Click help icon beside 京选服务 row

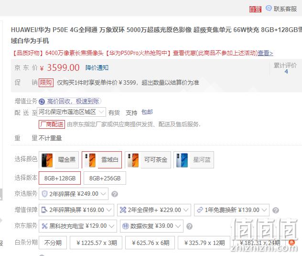coord(115,194)
